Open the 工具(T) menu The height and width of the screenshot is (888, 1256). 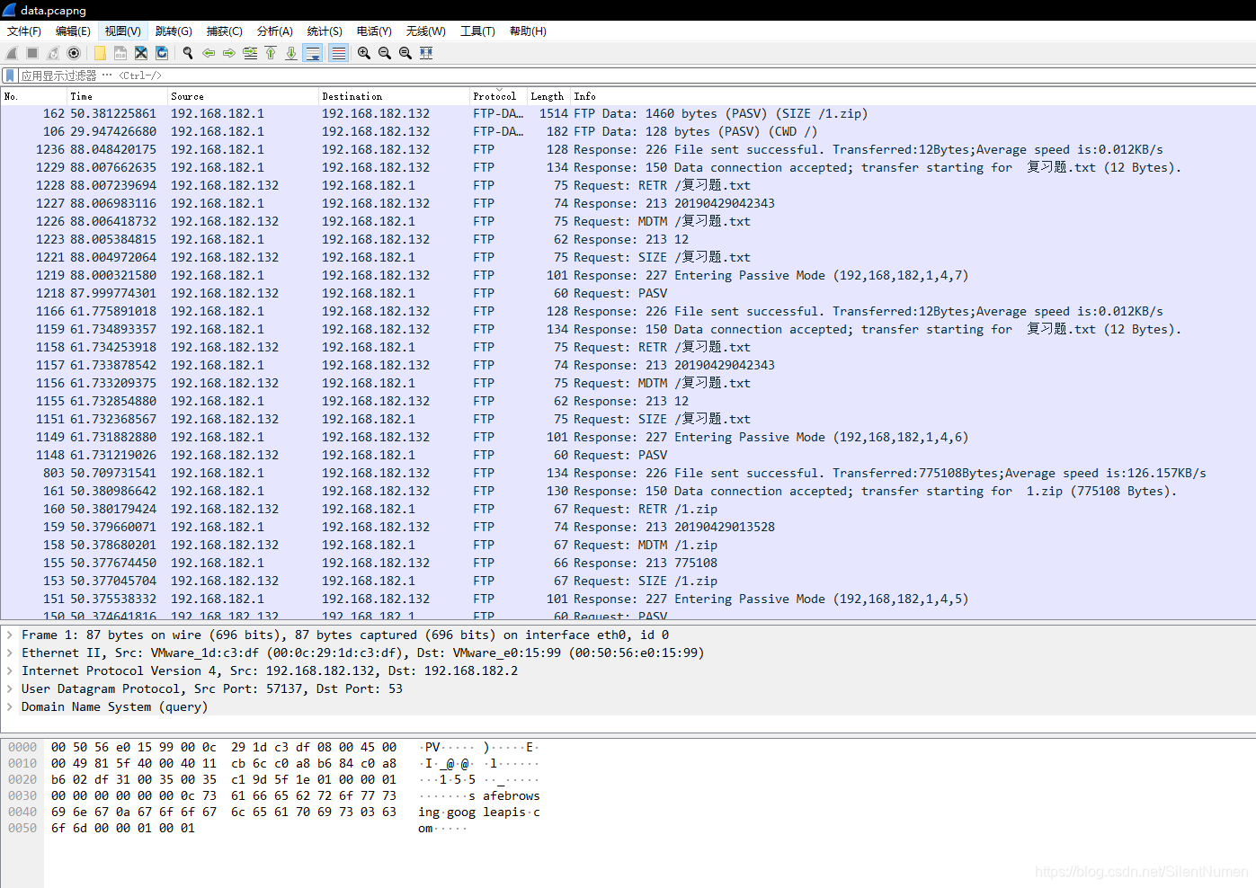point(477,31)
